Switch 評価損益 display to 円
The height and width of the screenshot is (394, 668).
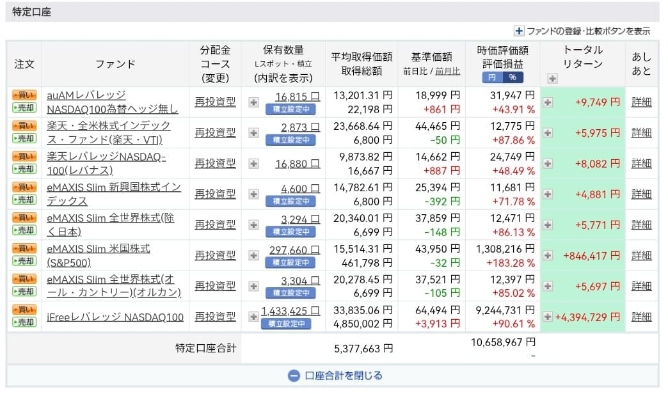pos(492,77)
